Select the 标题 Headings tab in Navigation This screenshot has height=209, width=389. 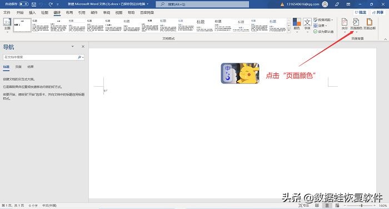[x=6, y=67]
